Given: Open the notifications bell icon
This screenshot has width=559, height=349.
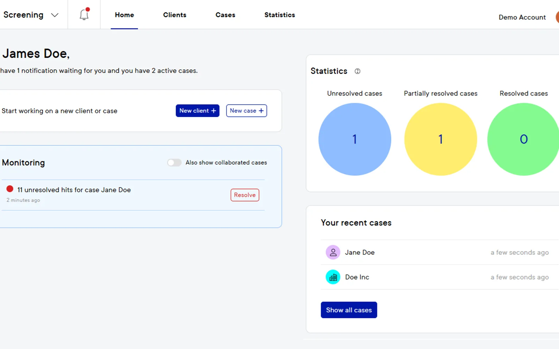Looking at the screenshot, I should [x=84, y=14].
